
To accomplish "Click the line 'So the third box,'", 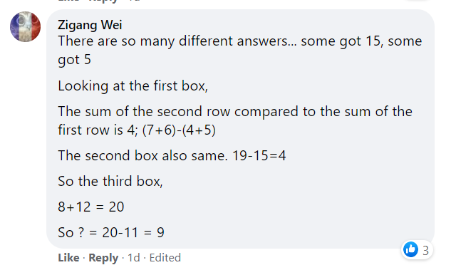I will click(110, 181).
